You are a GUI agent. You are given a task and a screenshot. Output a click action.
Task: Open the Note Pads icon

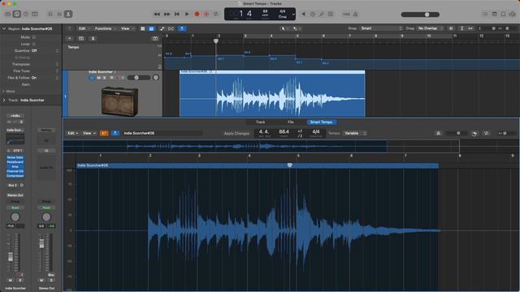pyautogui.click(x=495, y=15)
